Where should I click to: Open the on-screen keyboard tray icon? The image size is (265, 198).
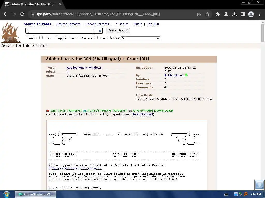(x=226, y=194)
